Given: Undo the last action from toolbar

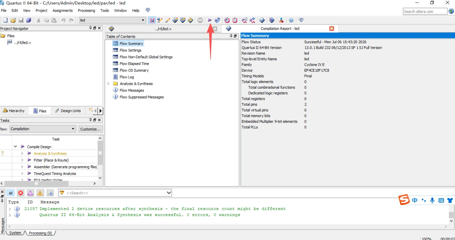Looking at the screenshot, I should (63, 20).
